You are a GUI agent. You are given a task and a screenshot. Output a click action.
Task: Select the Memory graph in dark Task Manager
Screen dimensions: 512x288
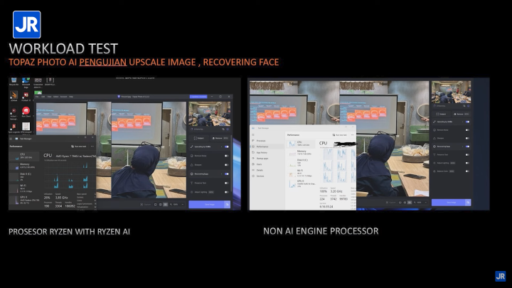point(16,165)
